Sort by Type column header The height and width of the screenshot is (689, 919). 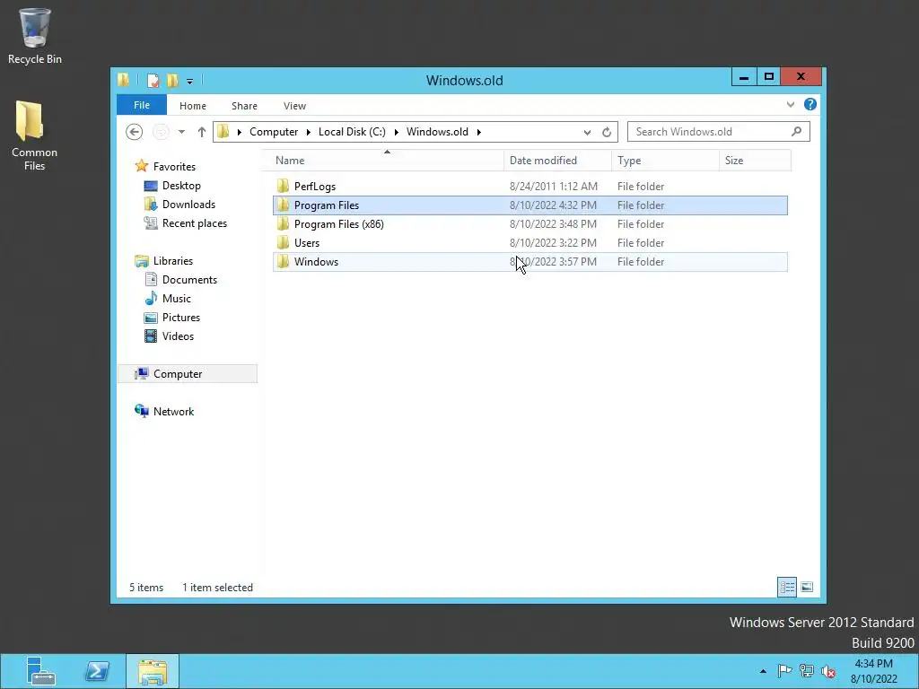point(665,161)
